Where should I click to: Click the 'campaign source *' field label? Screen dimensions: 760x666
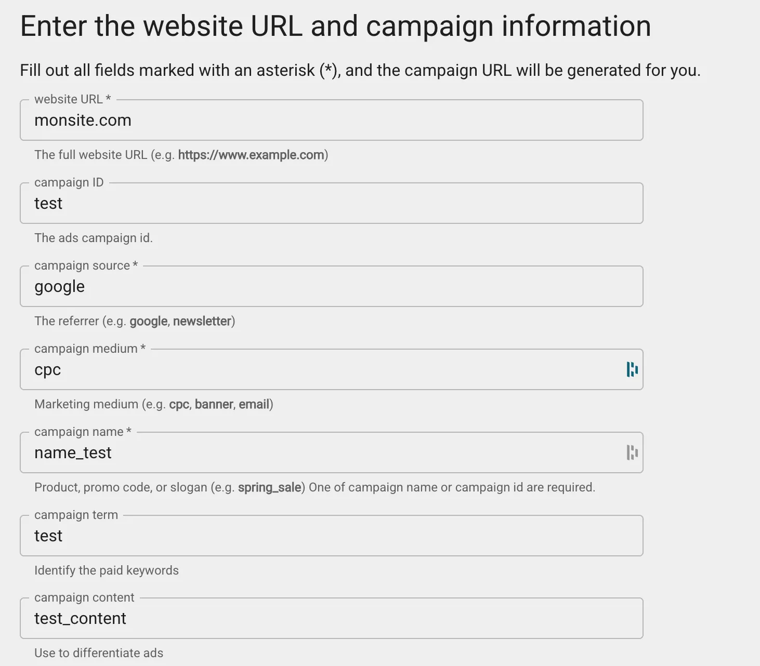[x=86, y=265]
